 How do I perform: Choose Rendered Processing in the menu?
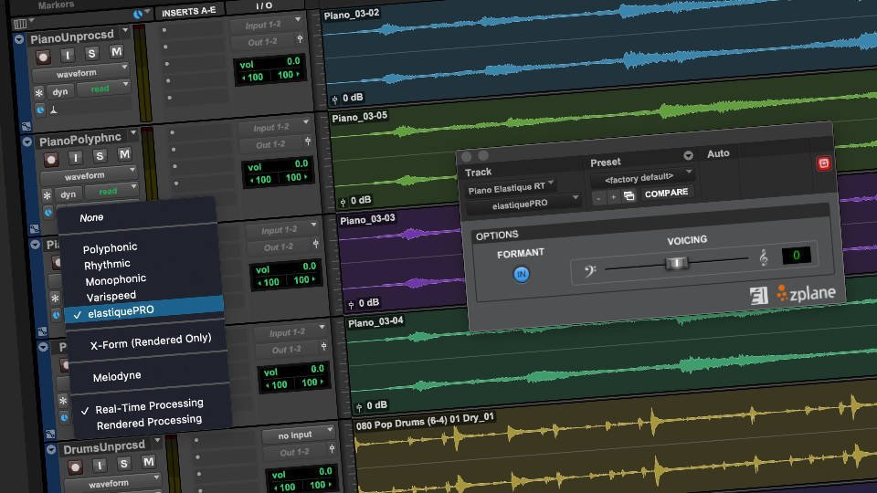(149, 422)
